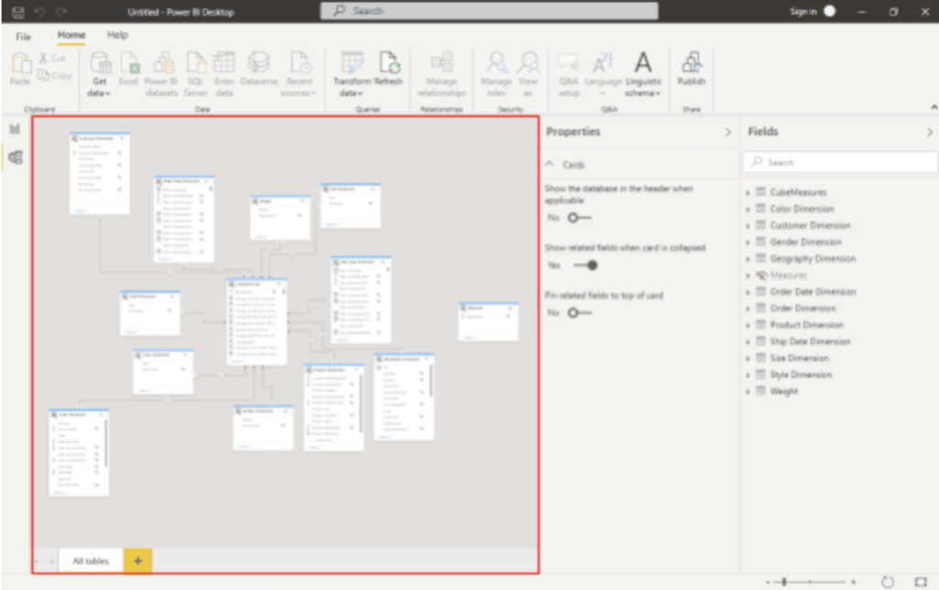This screenshot has width=939, height=590.
Task: Expand the Color Dimension table
Action: pos(747,209)
